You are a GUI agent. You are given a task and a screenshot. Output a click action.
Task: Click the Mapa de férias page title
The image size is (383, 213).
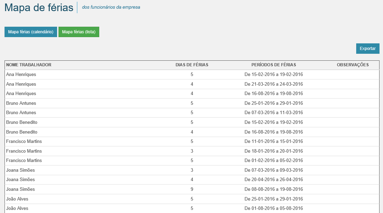tap(39, 8)
